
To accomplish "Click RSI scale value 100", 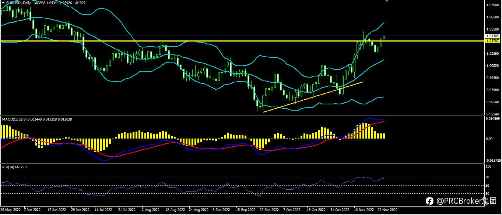I will click(x=488, y=166).
